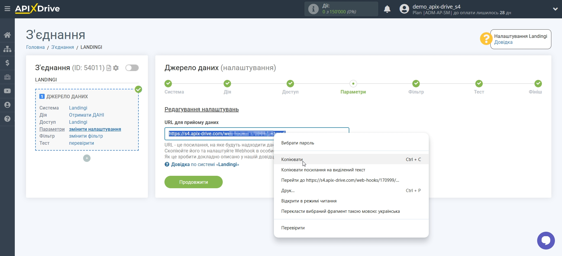This screenshot has height=256, width=562.
Task: Go to Фініш step
Action: click(x=538, y=83)
